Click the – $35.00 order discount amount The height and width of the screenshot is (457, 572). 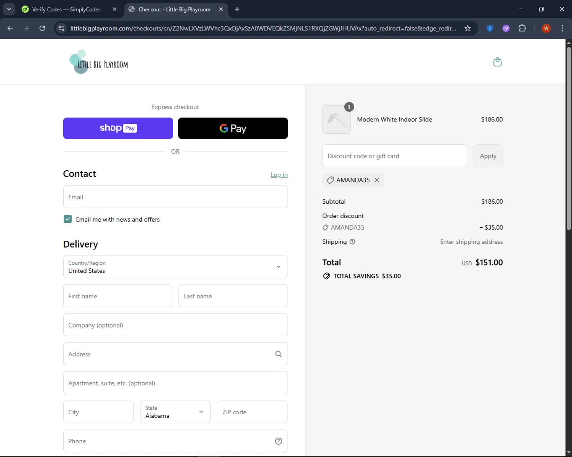pos(491,227)
